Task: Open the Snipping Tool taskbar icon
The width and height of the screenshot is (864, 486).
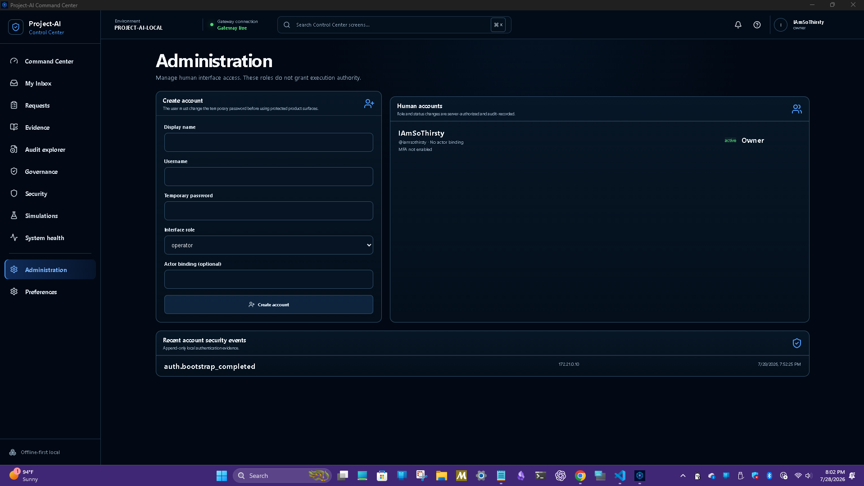Action: pyautogui.click(x=421, y=476)
